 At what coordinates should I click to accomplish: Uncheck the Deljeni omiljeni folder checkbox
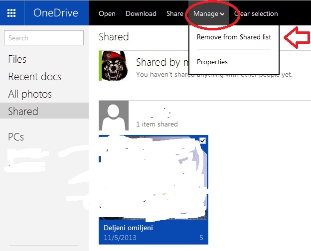202,141
